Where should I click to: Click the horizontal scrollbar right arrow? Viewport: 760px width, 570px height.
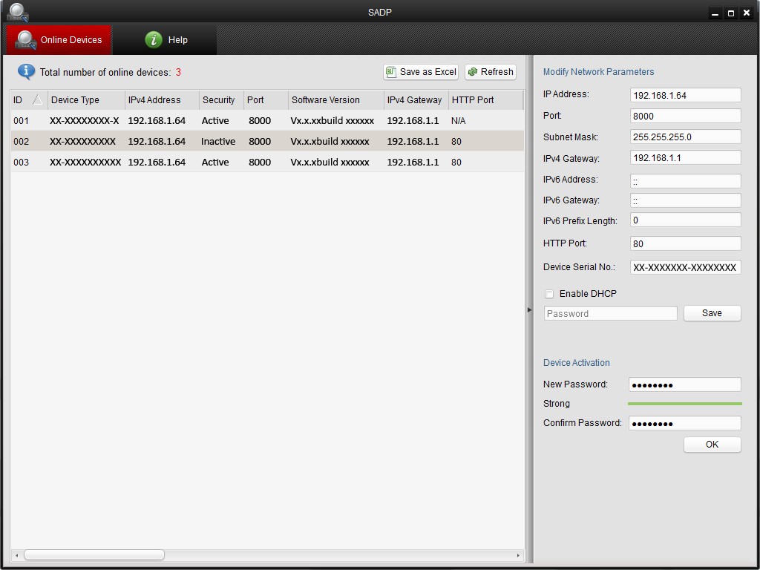(518, 555)
